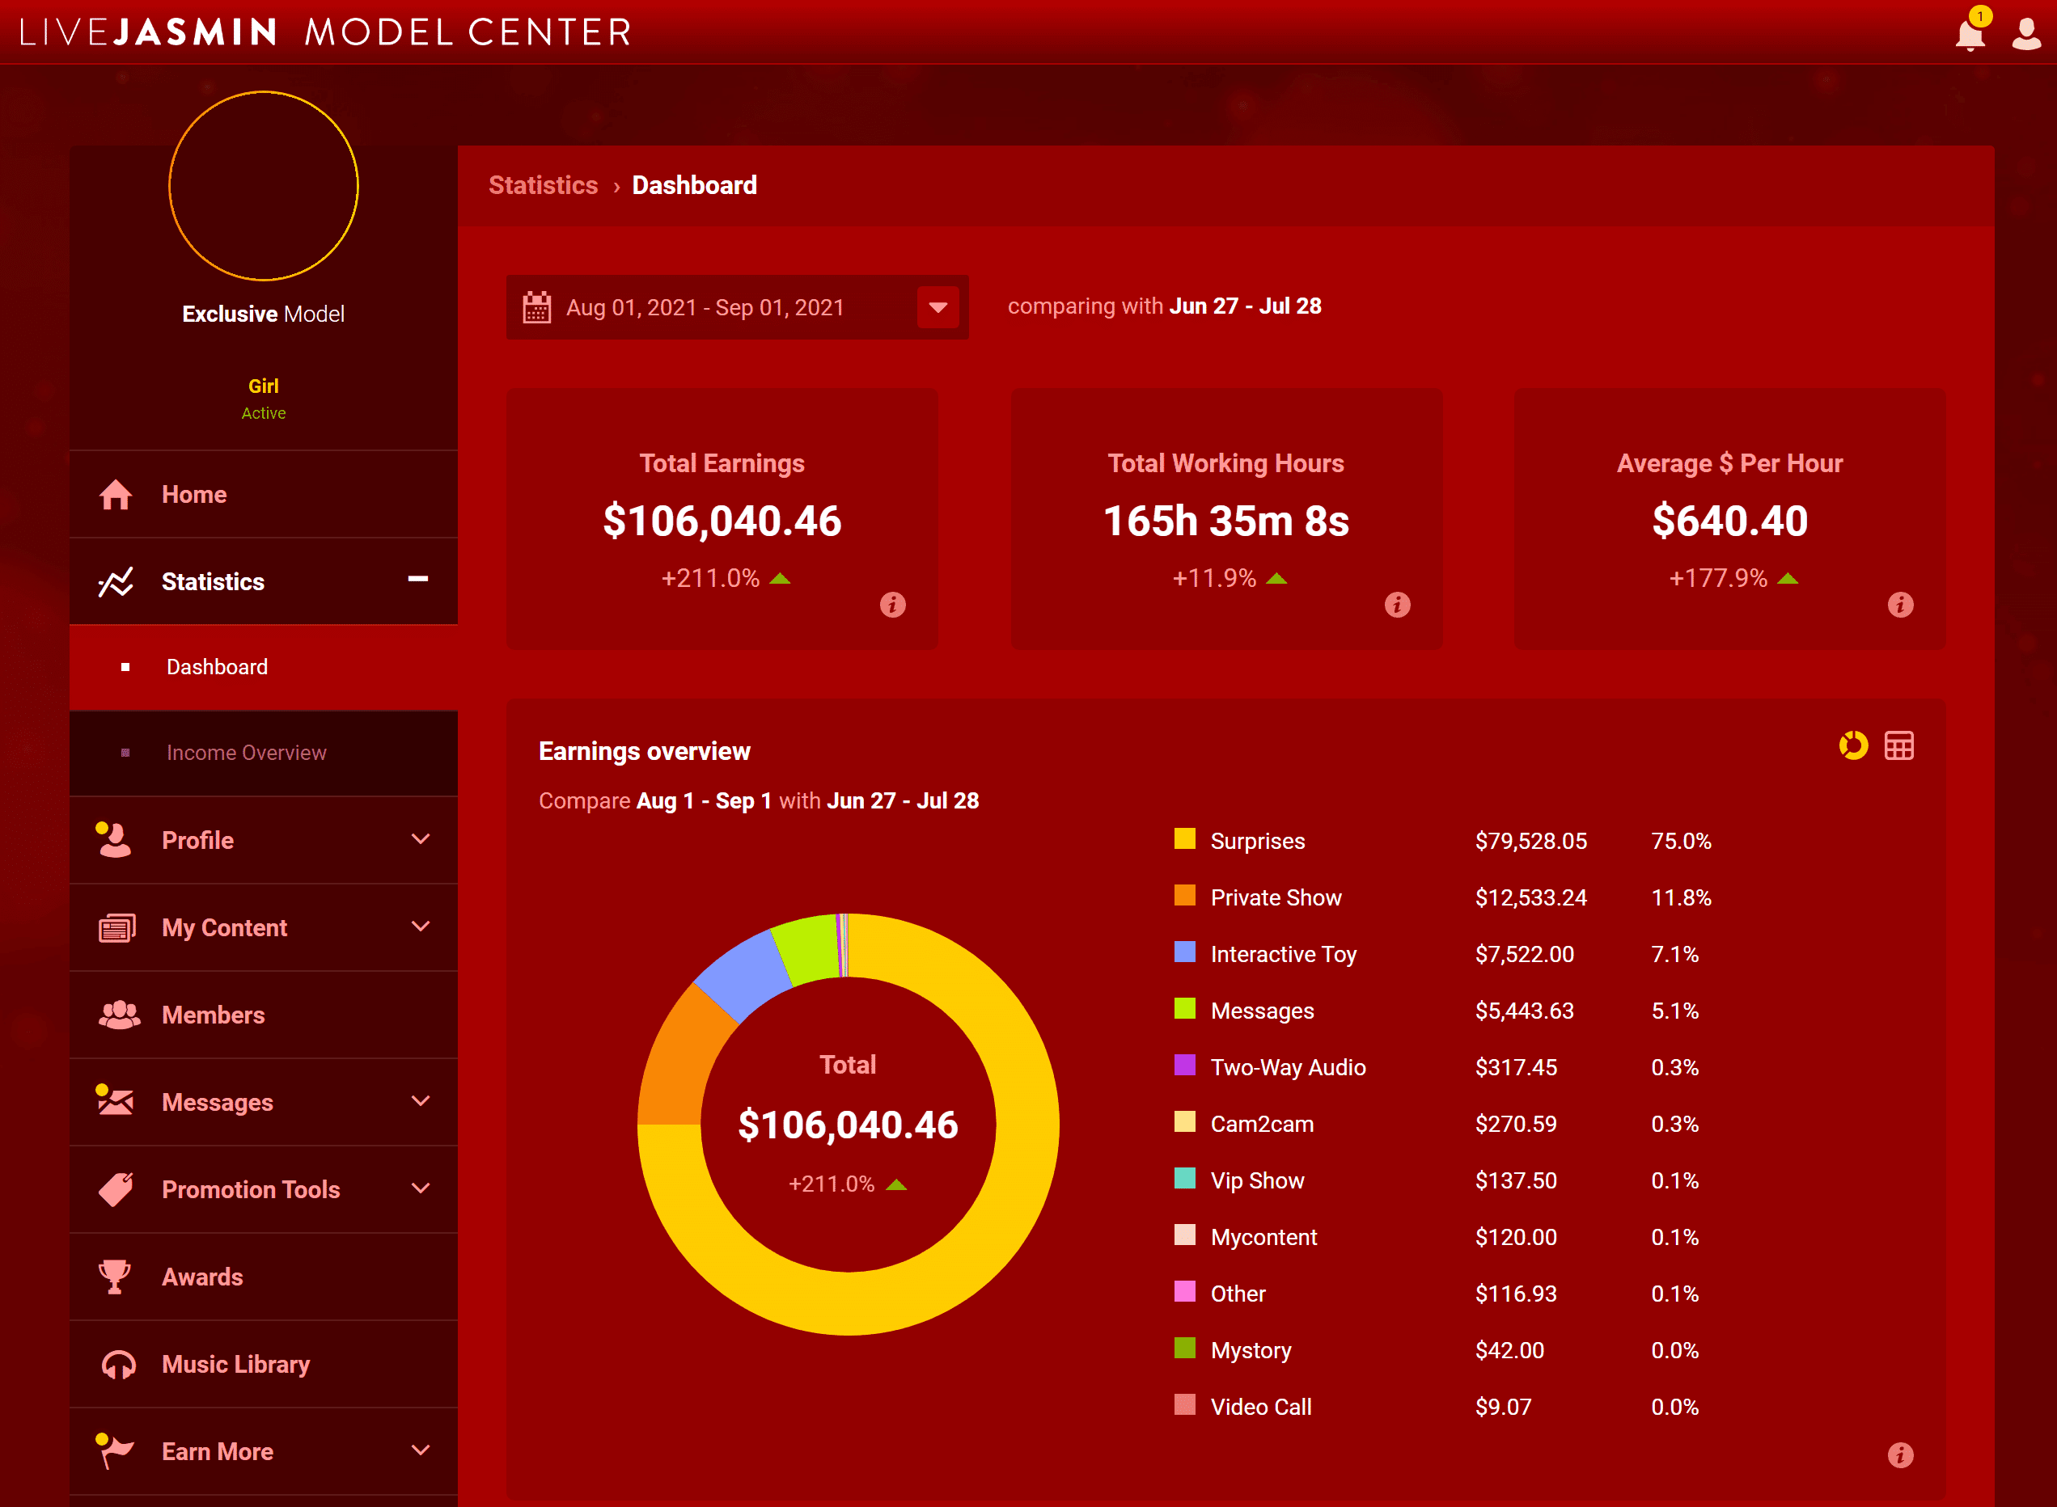Click Average $ Per Hour info icon
The width and height of the screenshot is (2057, 1507).
[x=1900, y=604]
